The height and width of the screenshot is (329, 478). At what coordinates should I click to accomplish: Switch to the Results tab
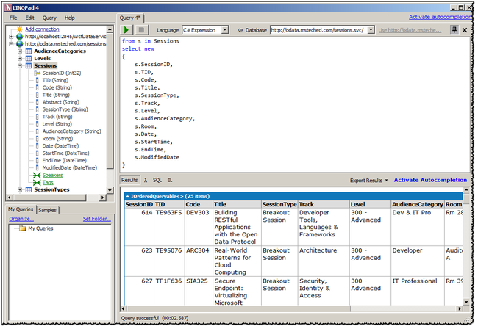tap(129, 180)
